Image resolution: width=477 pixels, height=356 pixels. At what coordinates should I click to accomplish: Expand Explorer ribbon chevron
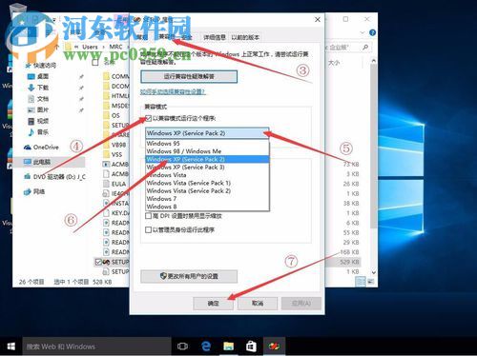[x=363, y=32]
